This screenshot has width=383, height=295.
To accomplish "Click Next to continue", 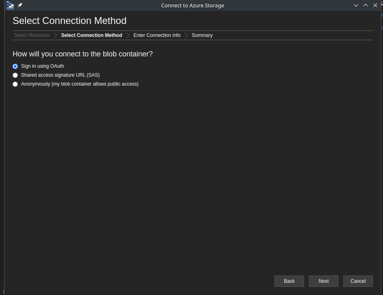I will click(323, 281).
